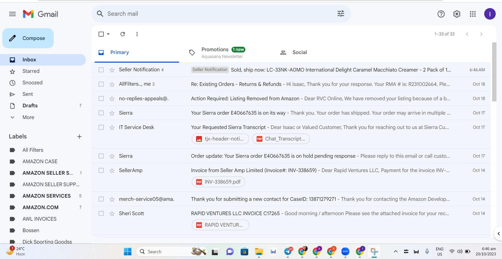Star the no-replies-appeals email
The width and height of the screenshot is (502, 259).
(112, 99)
